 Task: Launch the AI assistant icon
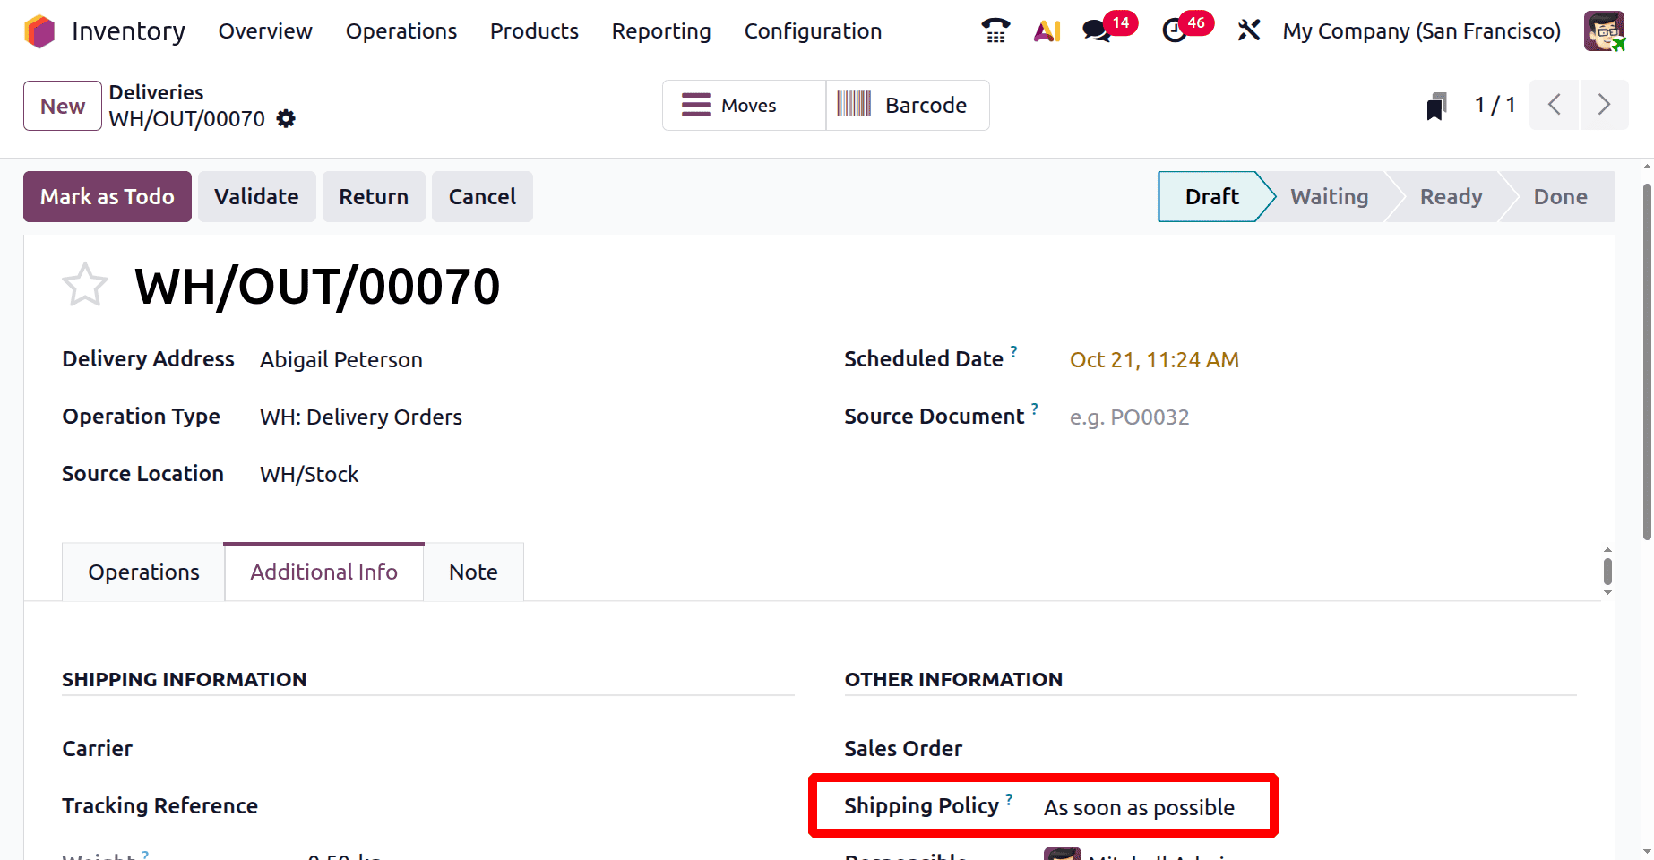coord(1047,31)
